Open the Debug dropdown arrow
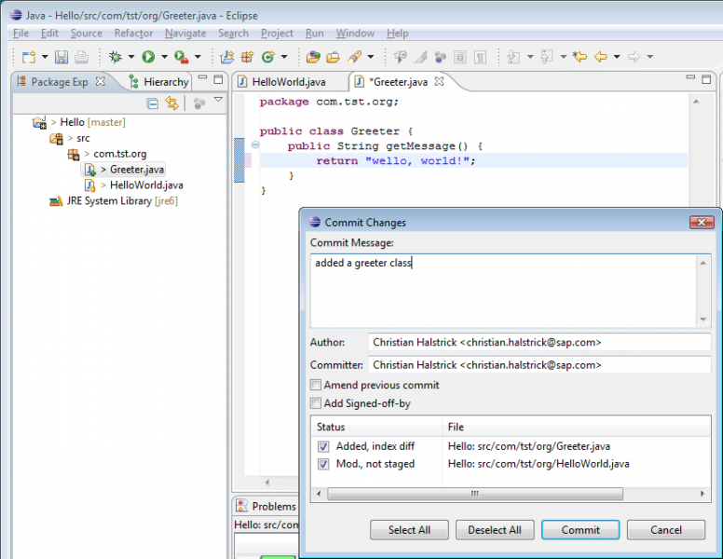723x559 pixels. pyautogui.click(x=131, y=57)
